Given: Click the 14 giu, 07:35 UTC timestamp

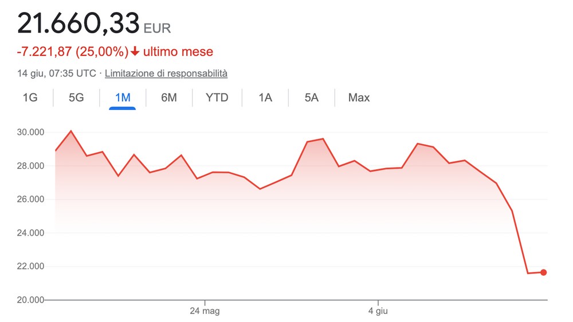Looking at the screenshot, I should click(x=57, y=73).
